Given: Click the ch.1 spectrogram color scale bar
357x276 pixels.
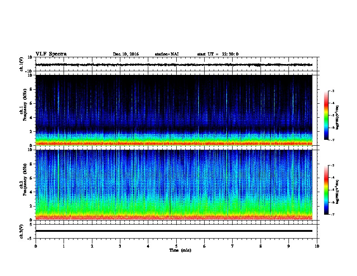Looking at the screenshot, I should coord(326,115).
